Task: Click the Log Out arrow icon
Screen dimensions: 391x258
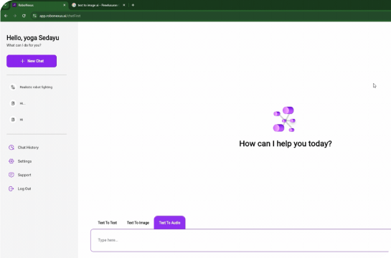Action: (11, 188)
